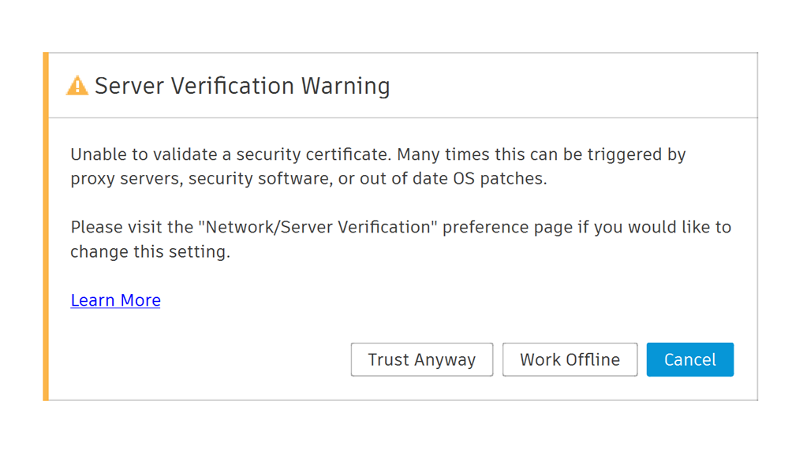
Task: Click the quoted "Network/Server Verification" text
Action: pos(318,228)
